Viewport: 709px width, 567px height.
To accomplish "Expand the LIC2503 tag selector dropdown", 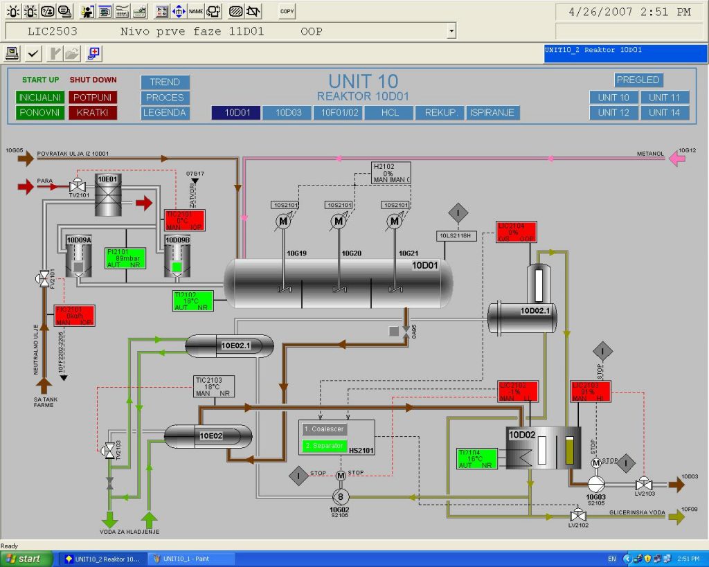I will (451, 31).
